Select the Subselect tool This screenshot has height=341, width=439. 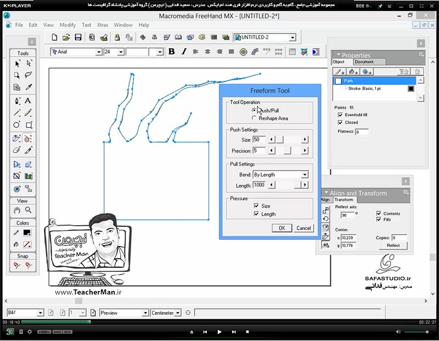point(29,64)
